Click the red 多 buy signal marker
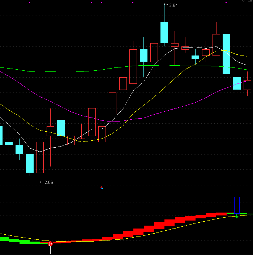The image size is (253, 255). (50, 244)
